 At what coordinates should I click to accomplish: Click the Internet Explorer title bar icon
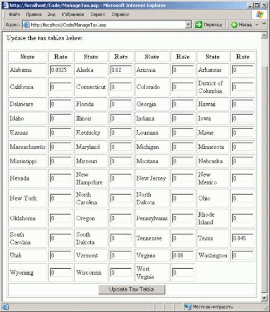pyautogui.click(x=5, y=5)
